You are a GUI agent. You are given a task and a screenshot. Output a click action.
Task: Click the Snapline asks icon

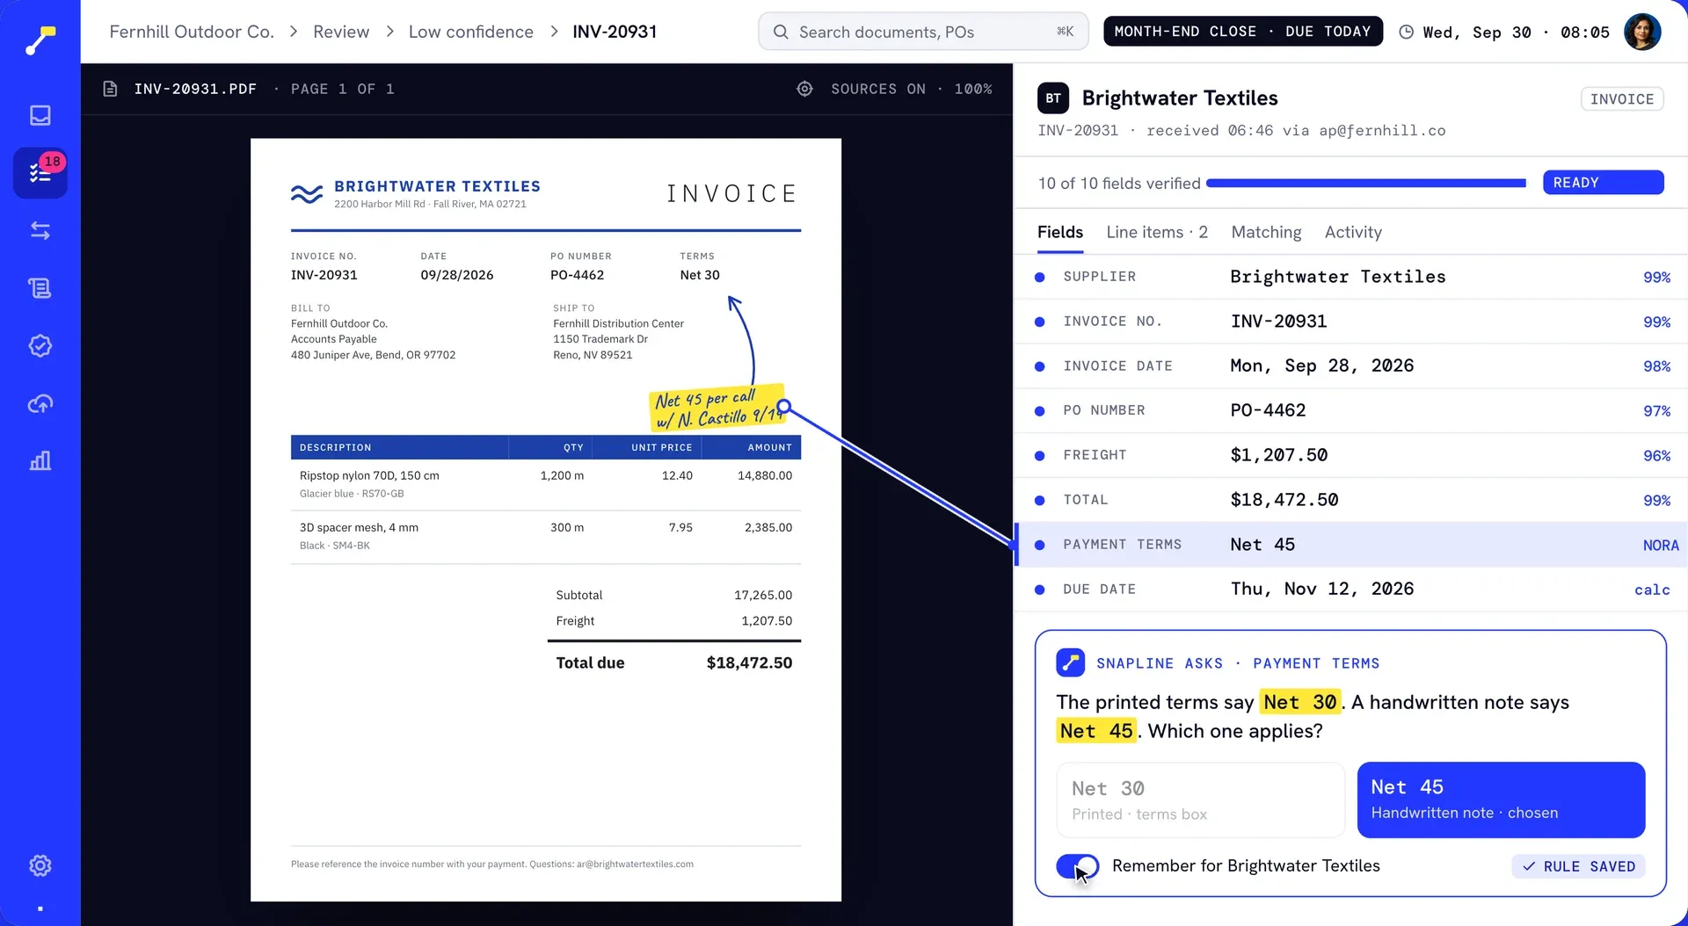(x=1070, y=662)
